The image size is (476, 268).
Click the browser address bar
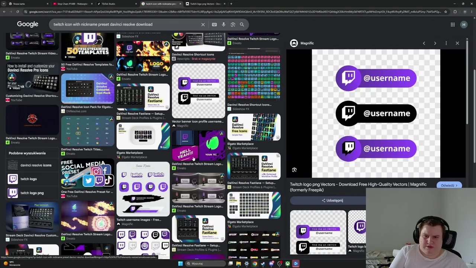tap(234, 12)
